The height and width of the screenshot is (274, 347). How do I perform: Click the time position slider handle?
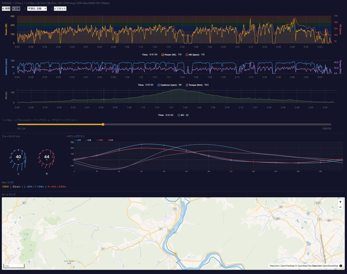click(103, 124)
